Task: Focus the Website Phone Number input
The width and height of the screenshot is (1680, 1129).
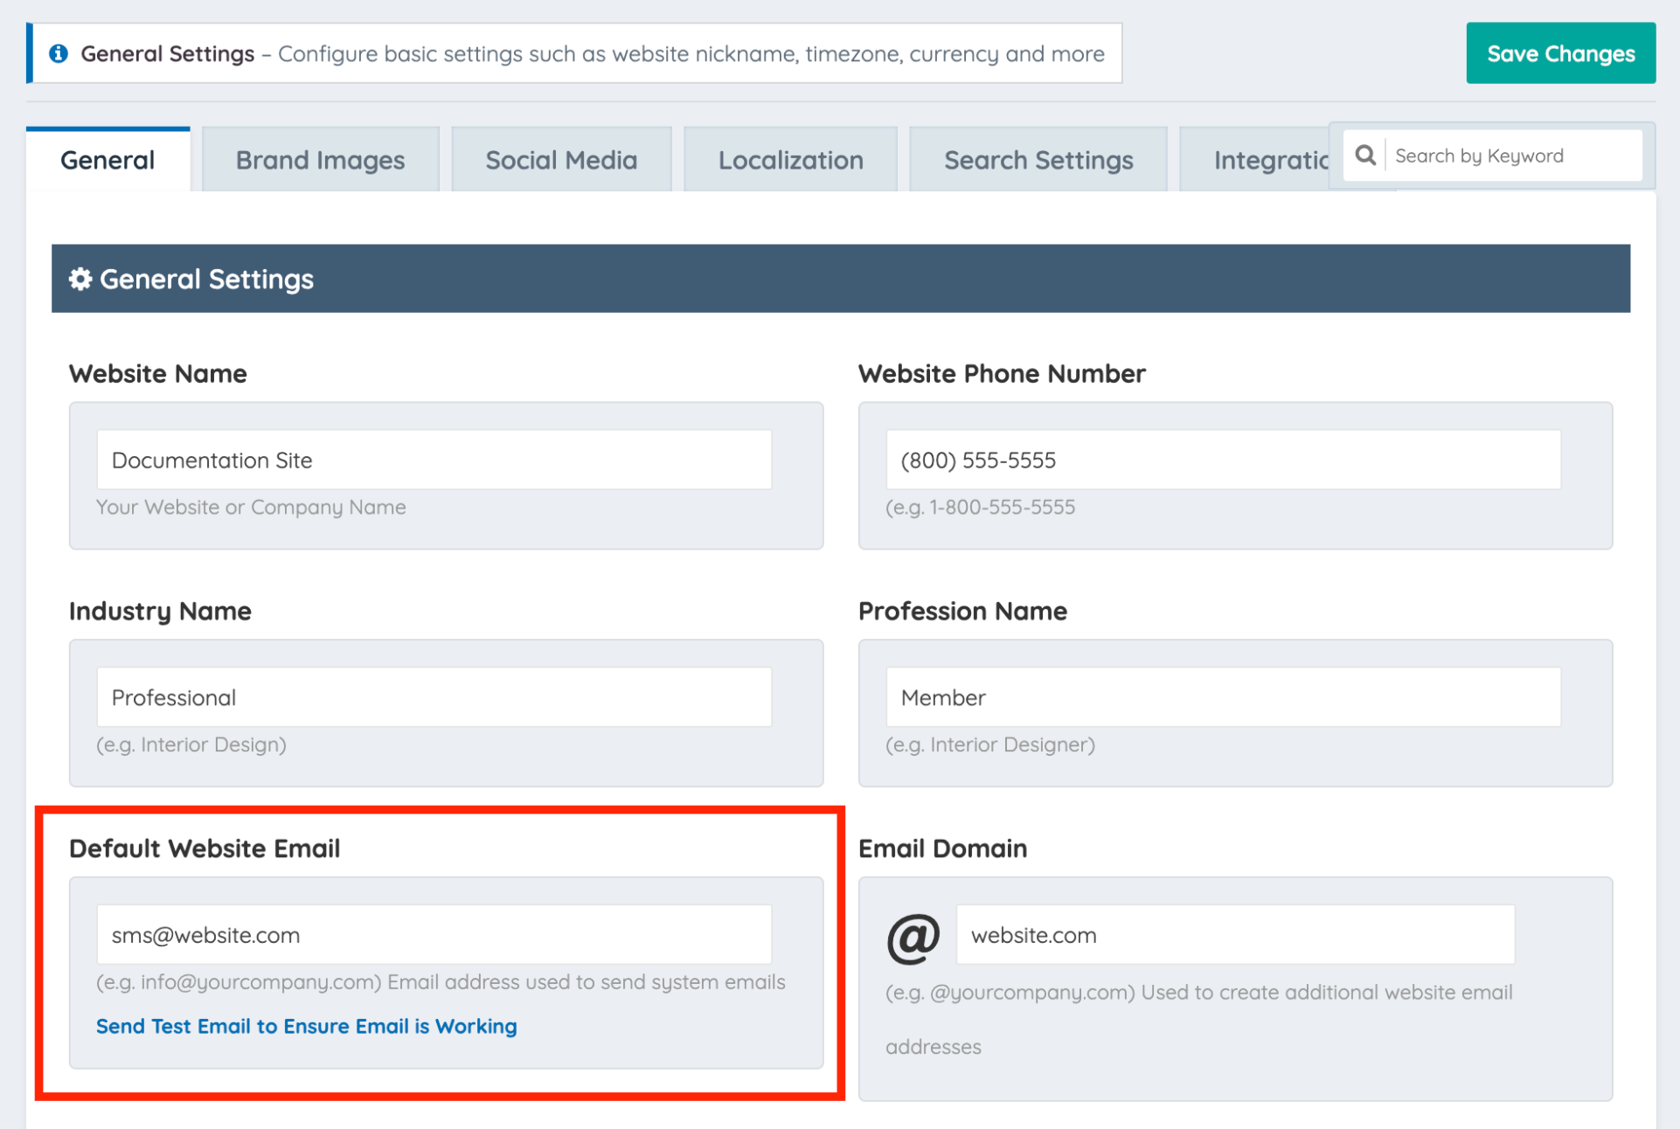Action: [1222, 460]
